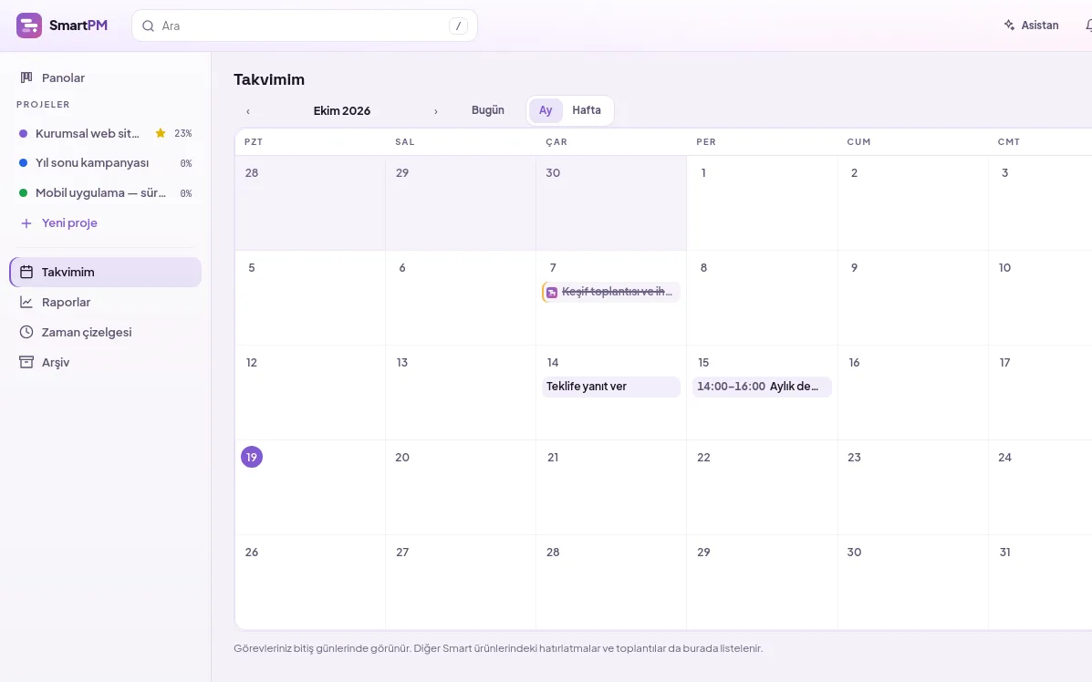Open Panolar in the sidebar

[x=105, y=77]
